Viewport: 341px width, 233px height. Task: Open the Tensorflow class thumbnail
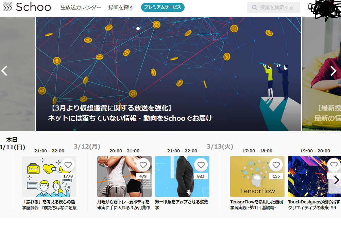(257, 177)
